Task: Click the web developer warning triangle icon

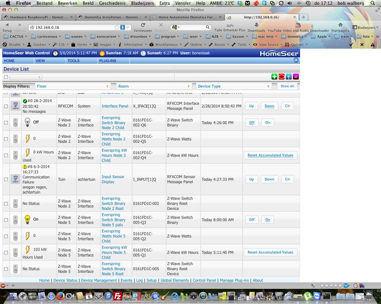Action: pyautogui.click(x=373, y=44)
